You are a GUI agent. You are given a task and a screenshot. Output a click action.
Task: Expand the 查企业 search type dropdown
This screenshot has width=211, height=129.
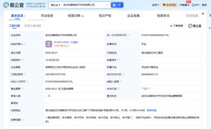(x=55, y=5)
